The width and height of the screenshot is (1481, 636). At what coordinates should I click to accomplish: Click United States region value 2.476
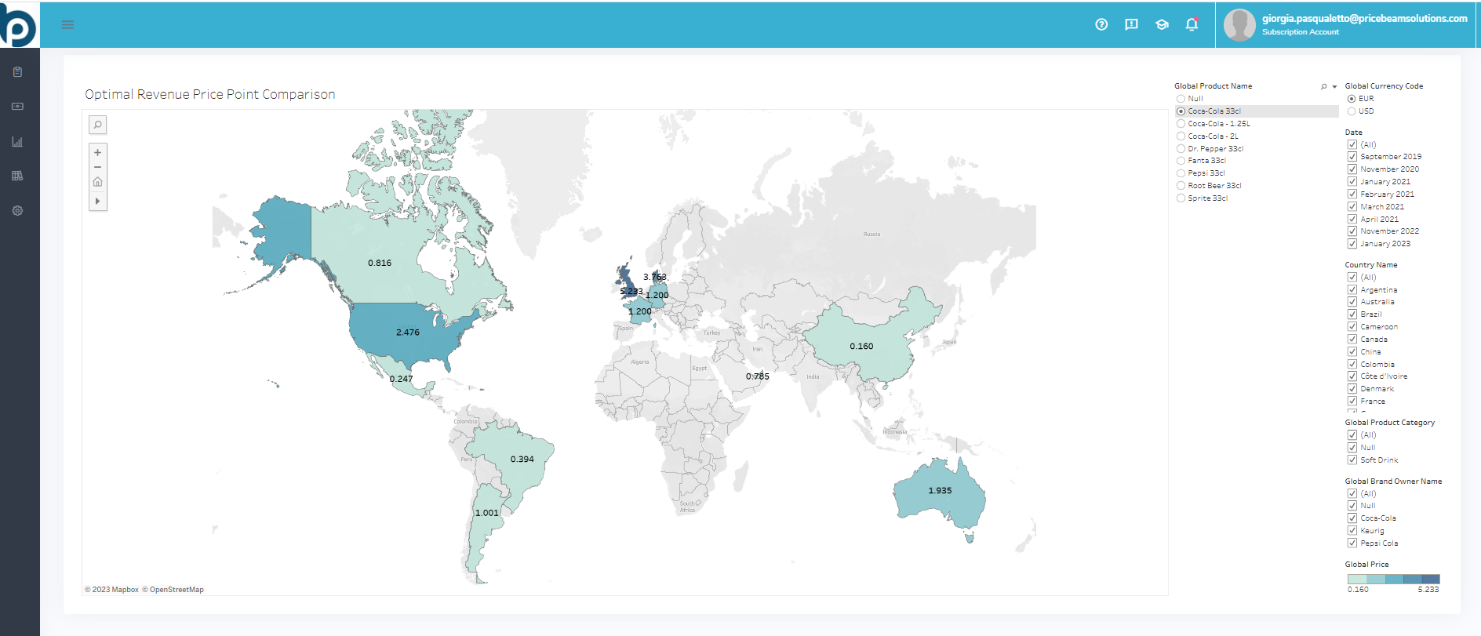(408, 333)
